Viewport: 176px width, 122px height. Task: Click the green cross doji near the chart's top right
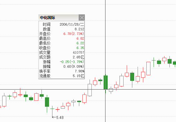[154, 62]
